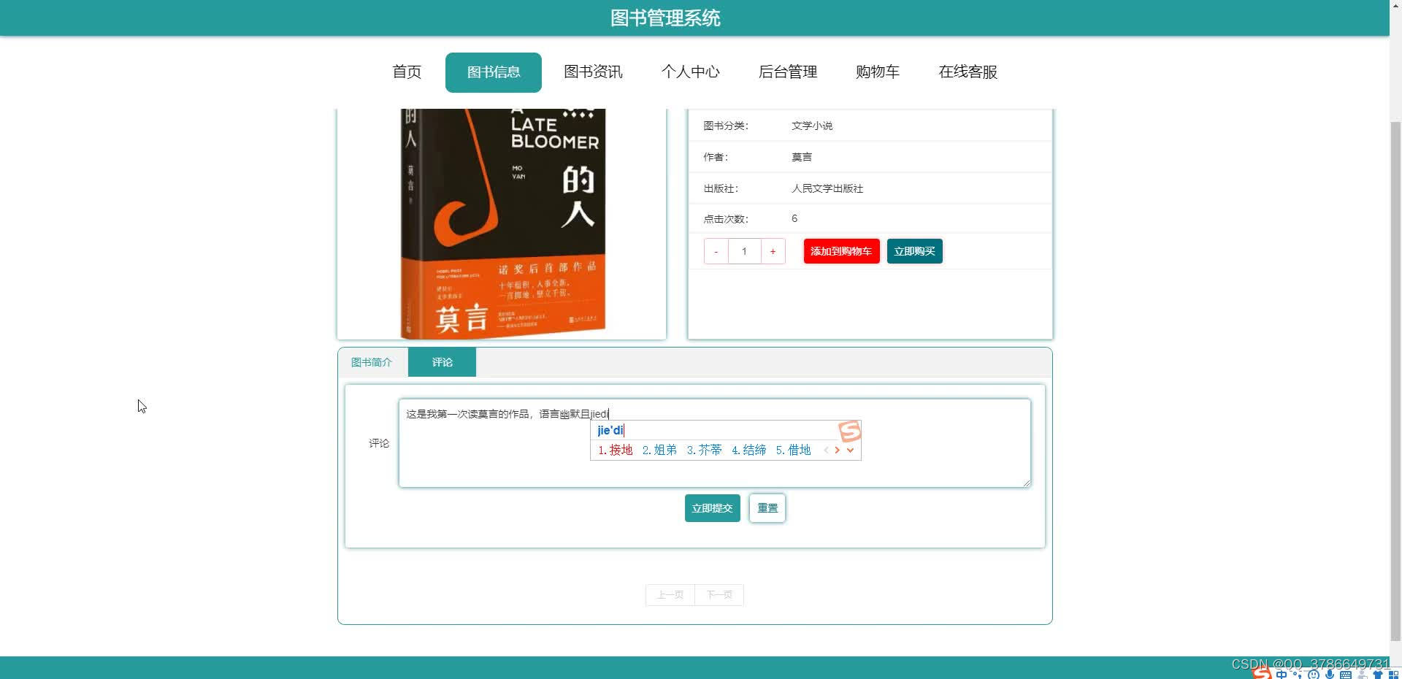Image resolution: width=1402 pixels, height=679 pixels.
Task: Increase quantity with the plus button
Action: coord(773,251)
